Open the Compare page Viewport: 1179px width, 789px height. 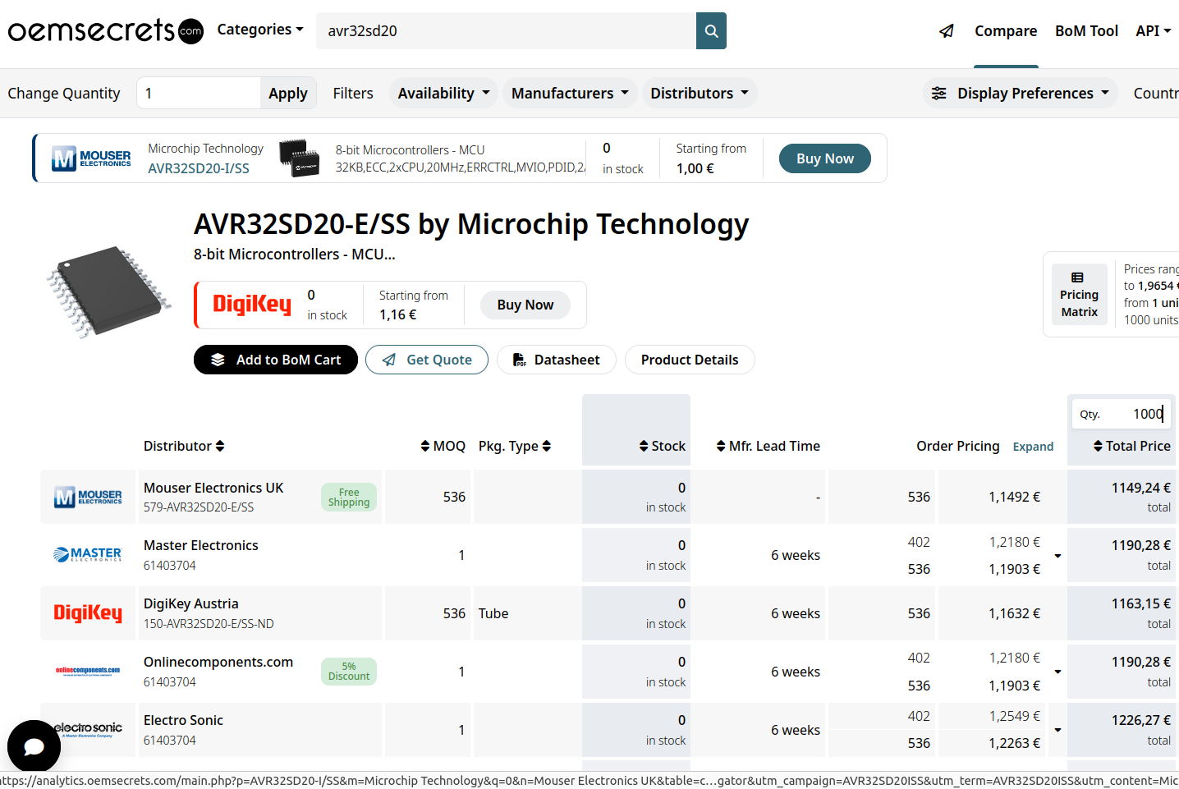click(x=1005, y=31)
